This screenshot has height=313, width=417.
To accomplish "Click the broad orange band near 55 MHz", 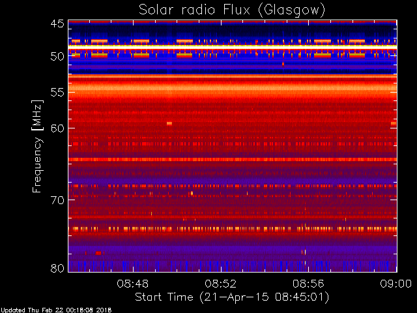I will click(233, 89).
